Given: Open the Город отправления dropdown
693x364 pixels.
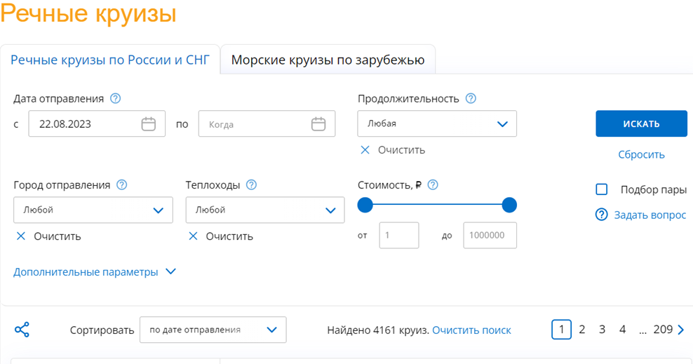Looking at the screenshot, I should pos(93,210).
